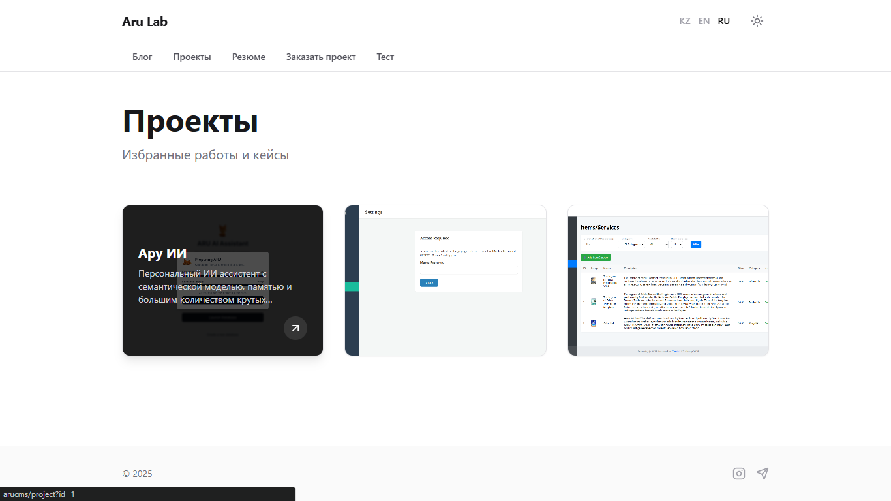Viewport: 891px width, 501px height.
Task: Open the Settings project card thumbnail
Action: click(445, 281)
